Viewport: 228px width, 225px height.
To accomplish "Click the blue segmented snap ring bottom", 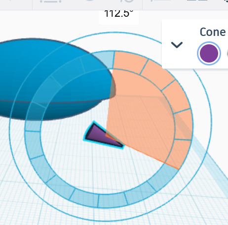I will (112, 200).
